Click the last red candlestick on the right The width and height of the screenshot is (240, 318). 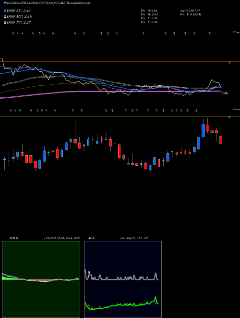pos(221,140)
